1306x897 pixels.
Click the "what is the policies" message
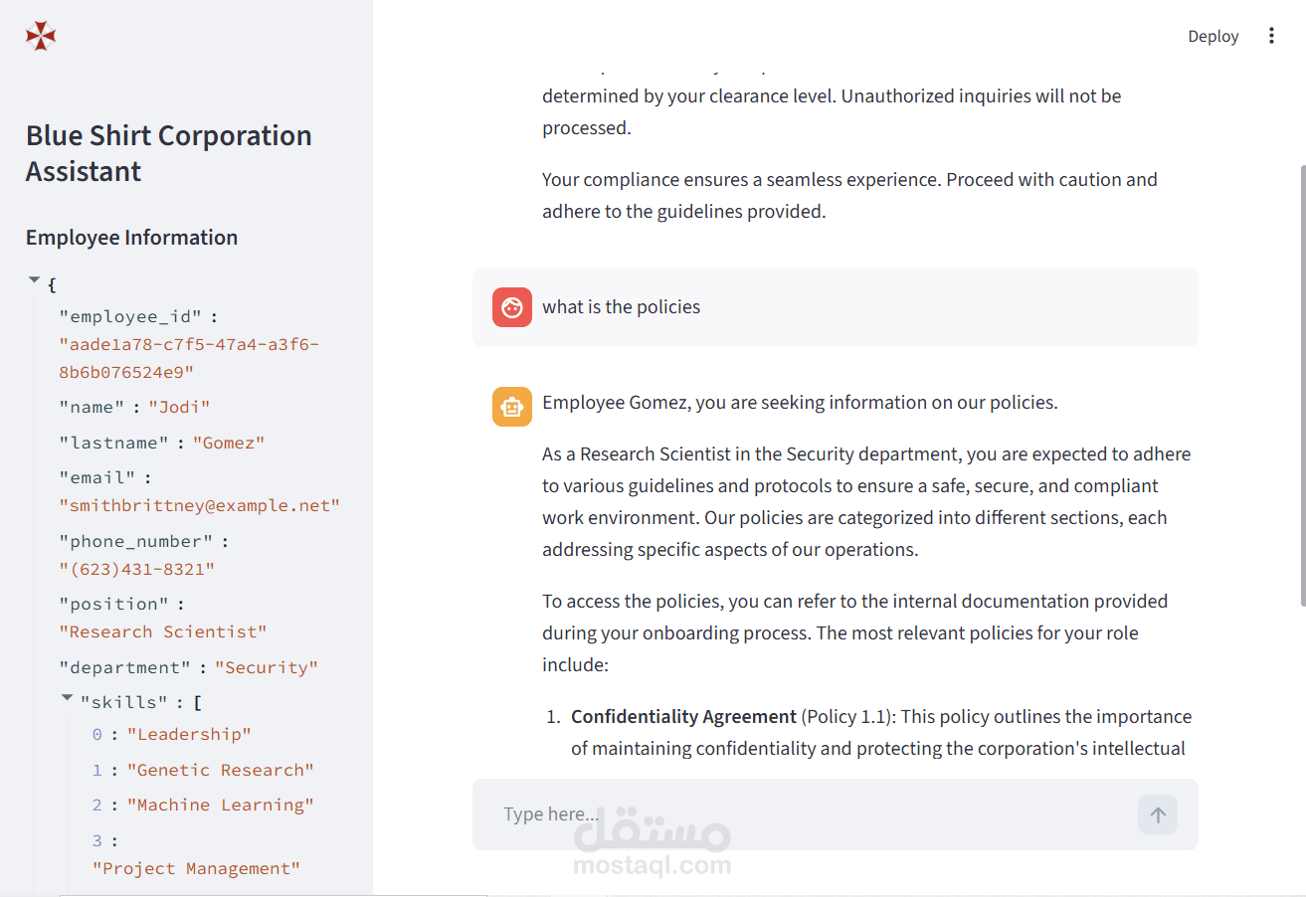621,307
